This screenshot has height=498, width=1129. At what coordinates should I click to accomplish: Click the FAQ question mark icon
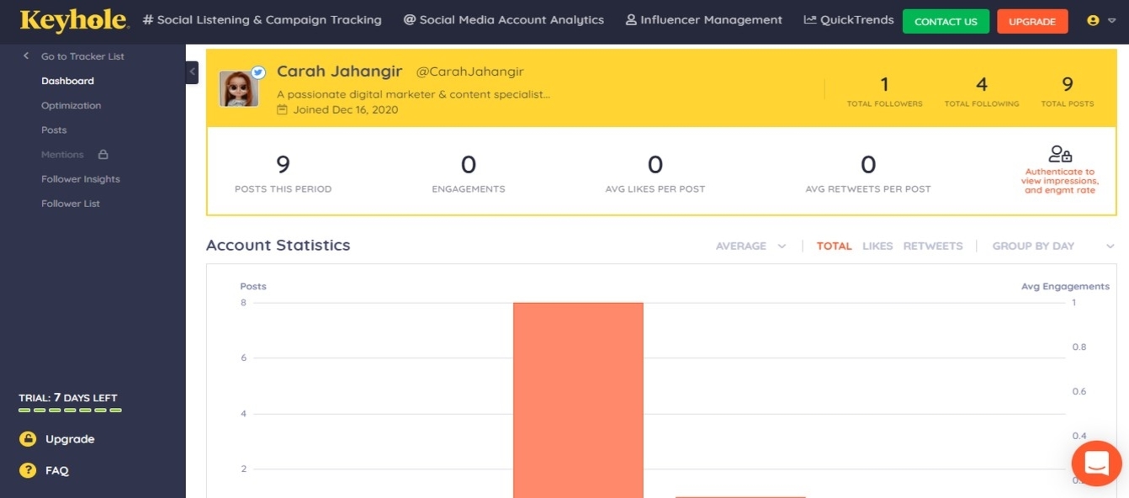tap(29, 470)
